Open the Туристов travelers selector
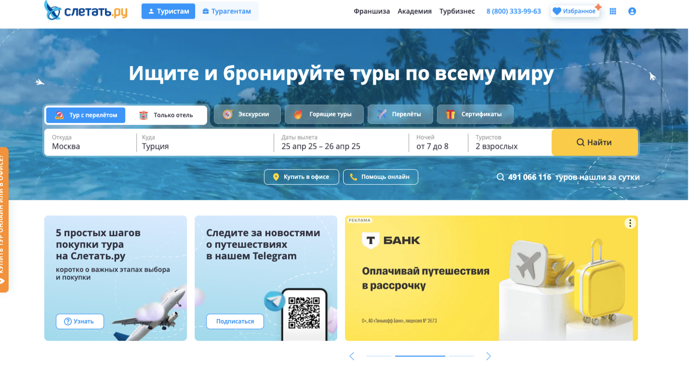 click(x=510, y=142)
